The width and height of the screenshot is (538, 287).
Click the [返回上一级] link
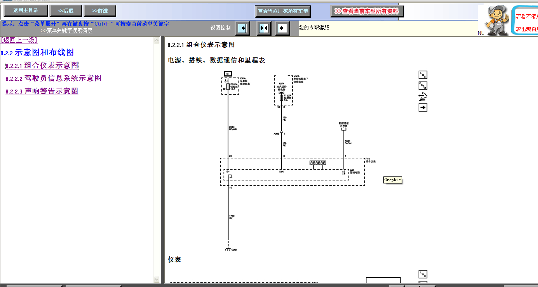(x=19, y=40)
